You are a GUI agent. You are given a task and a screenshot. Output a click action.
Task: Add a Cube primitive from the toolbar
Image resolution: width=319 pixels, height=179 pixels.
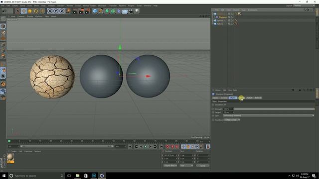[95, 11]
